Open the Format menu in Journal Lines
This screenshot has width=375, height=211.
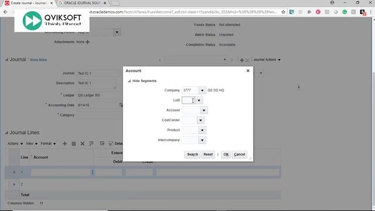(x=48, y=144)
